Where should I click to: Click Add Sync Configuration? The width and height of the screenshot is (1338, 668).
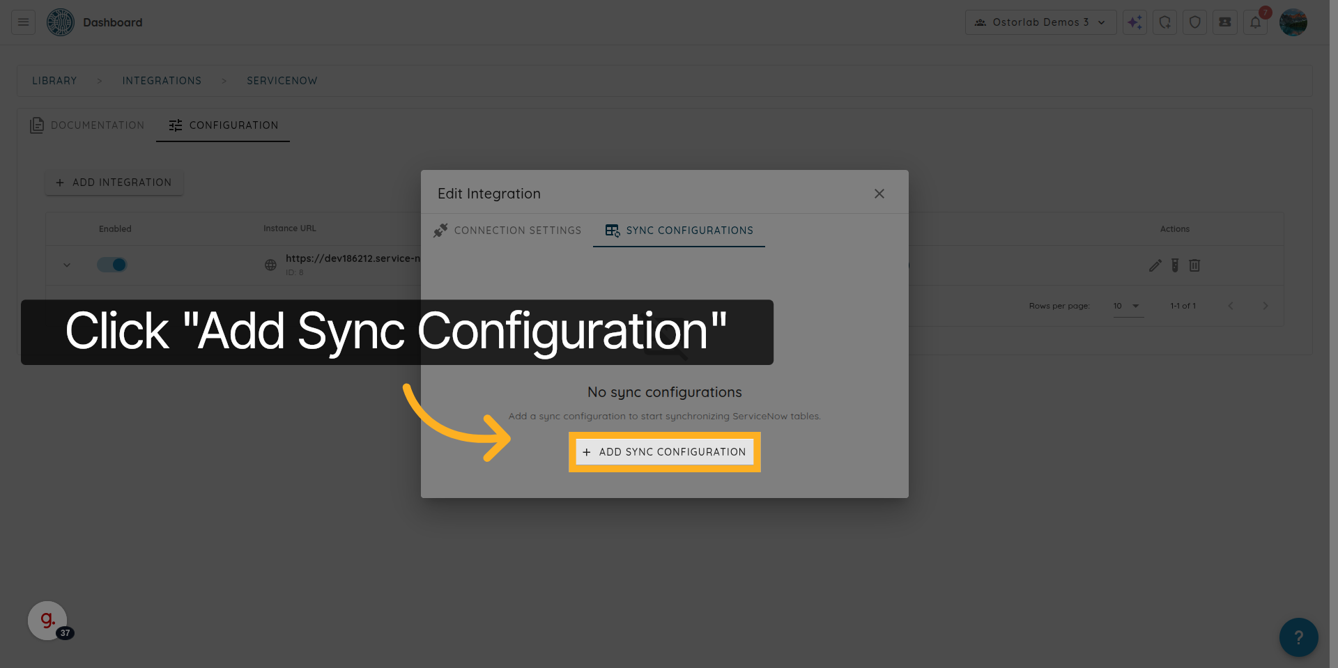pos(664,451)
